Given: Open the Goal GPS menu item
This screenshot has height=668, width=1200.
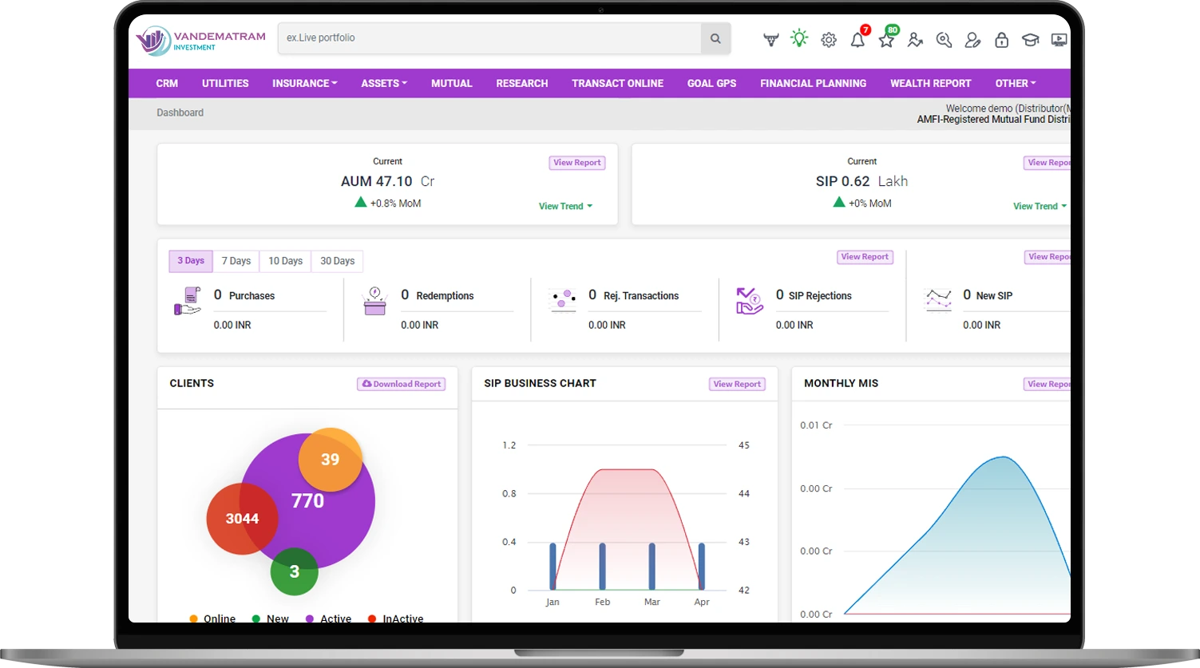Looking at the screenshot, I should (x=712, y=83).
